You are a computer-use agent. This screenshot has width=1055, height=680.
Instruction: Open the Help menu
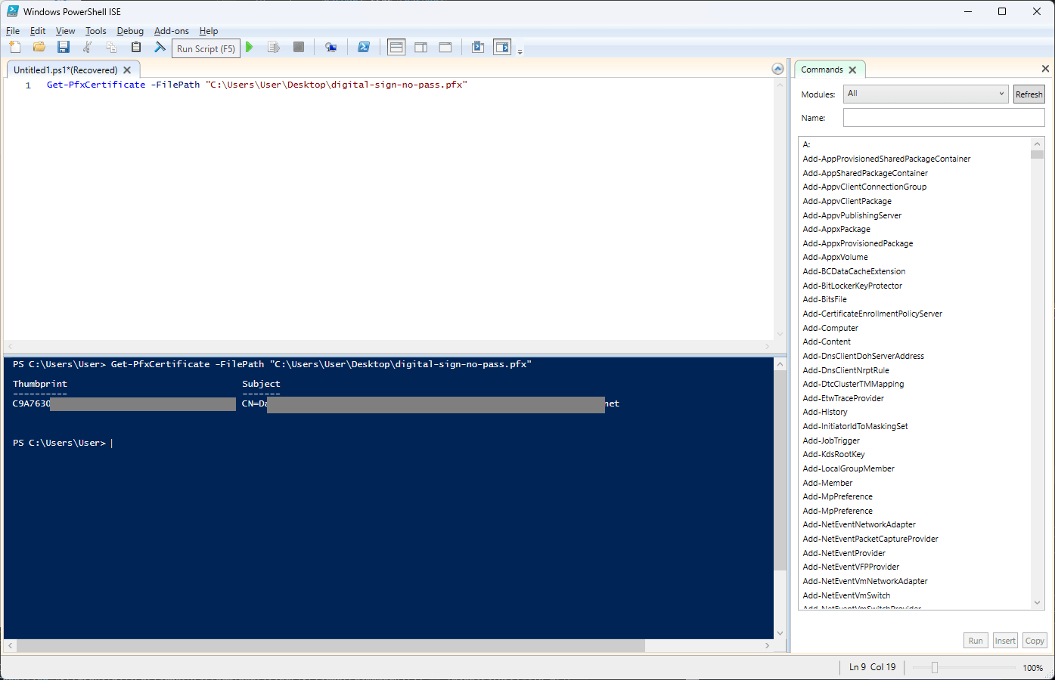209,31
